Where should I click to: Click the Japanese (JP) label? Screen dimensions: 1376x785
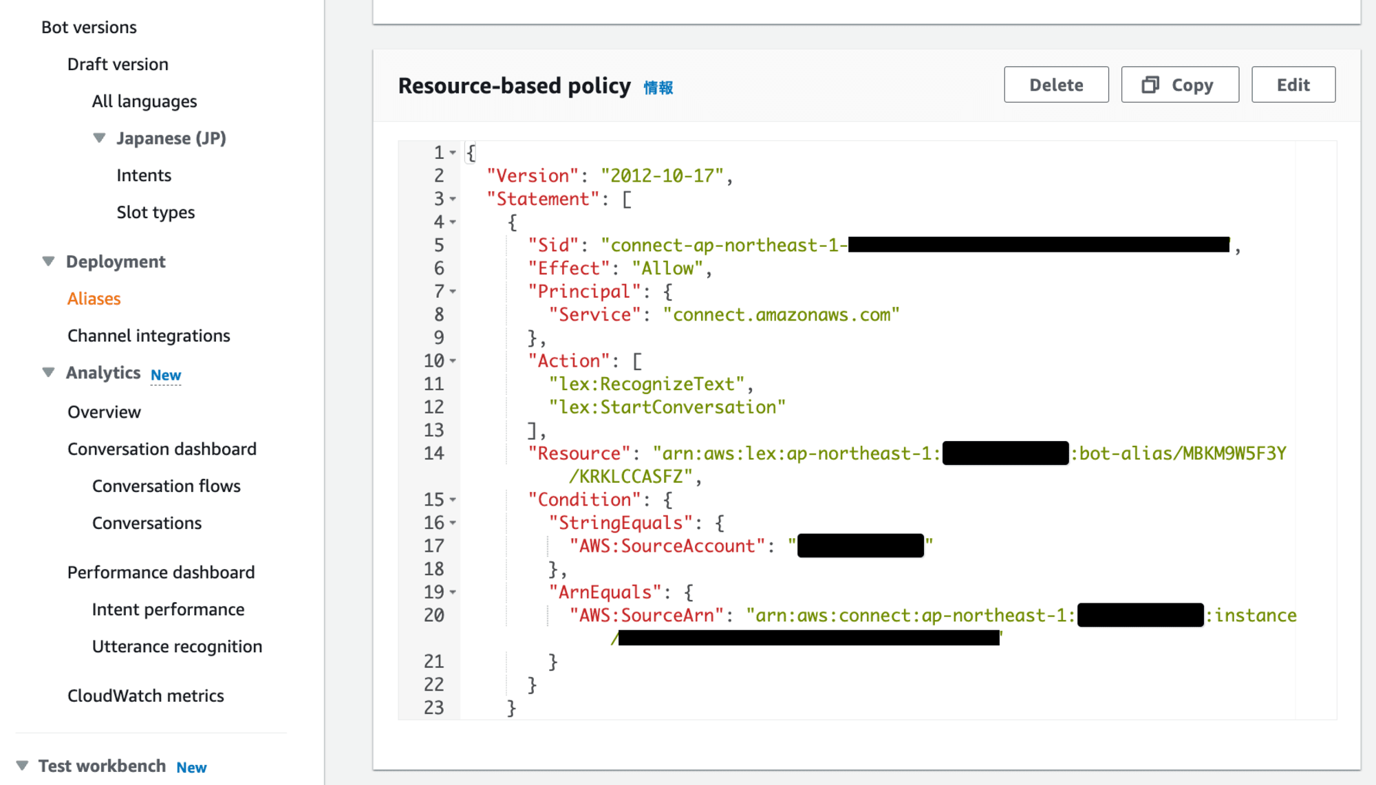pyautogui.click(x=171, y=138)
